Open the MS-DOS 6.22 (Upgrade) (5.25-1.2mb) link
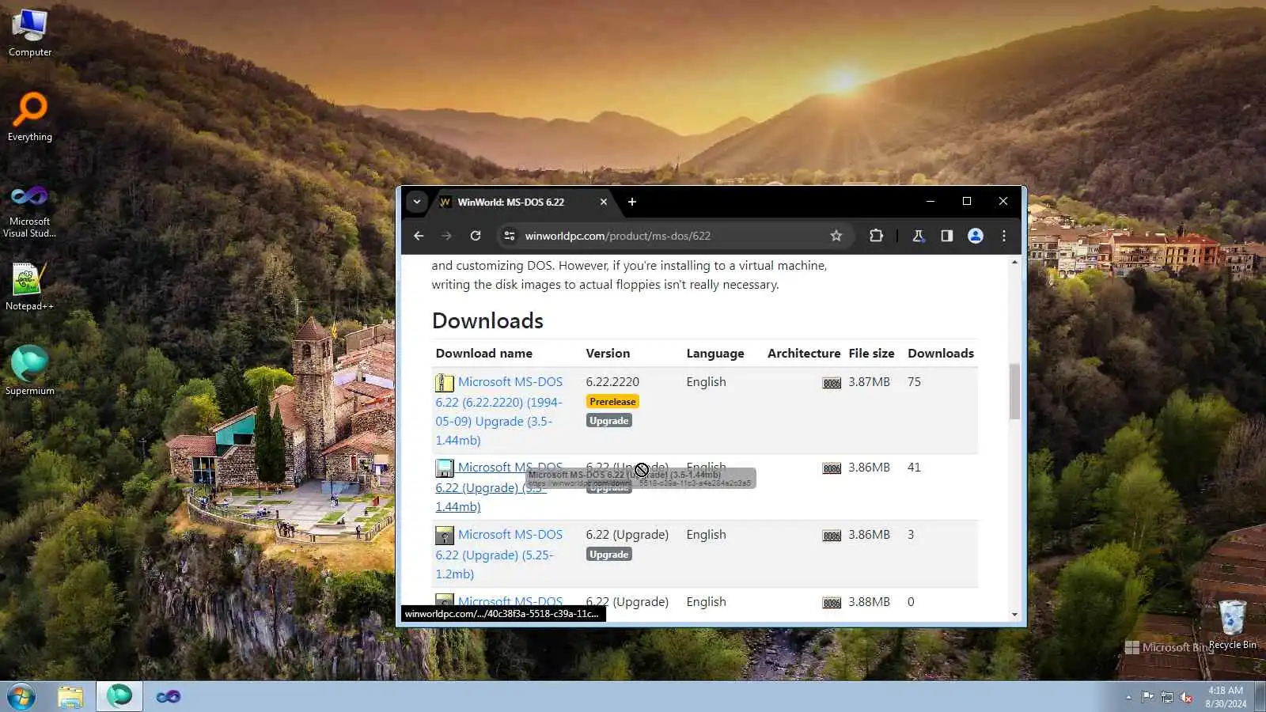 [x=499, y=555]
